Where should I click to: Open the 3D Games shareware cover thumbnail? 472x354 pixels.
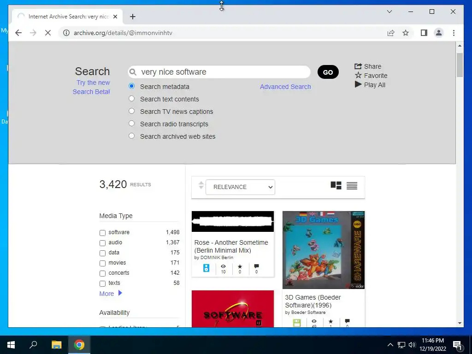(x=324, y=250)
